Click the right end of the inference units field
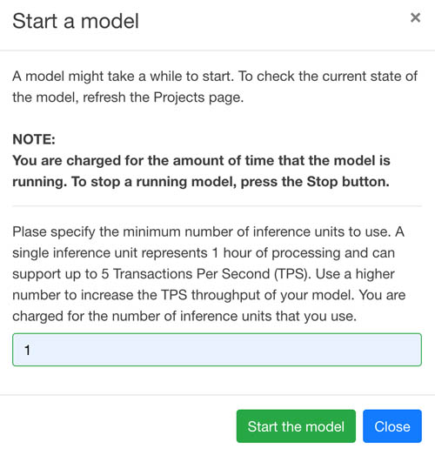The height and width of the screenshot is (449, 435). 412,350
